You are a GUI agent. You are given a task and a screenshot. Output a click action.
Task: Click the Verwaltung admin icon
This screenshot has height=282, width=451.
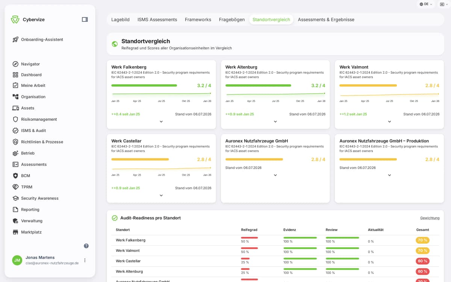(x=15, y=221)
